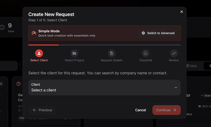Open the Review step double-check icon

[174, 53]
